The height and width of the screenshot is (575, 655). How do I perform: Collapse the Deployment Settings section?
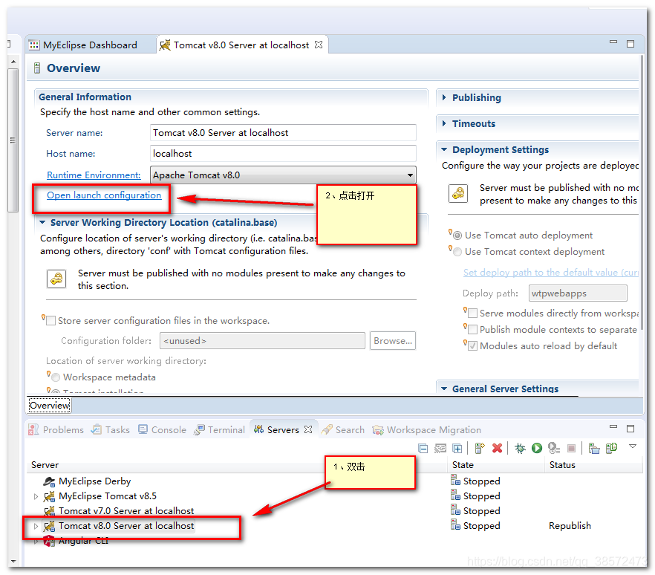coord(444,149)
